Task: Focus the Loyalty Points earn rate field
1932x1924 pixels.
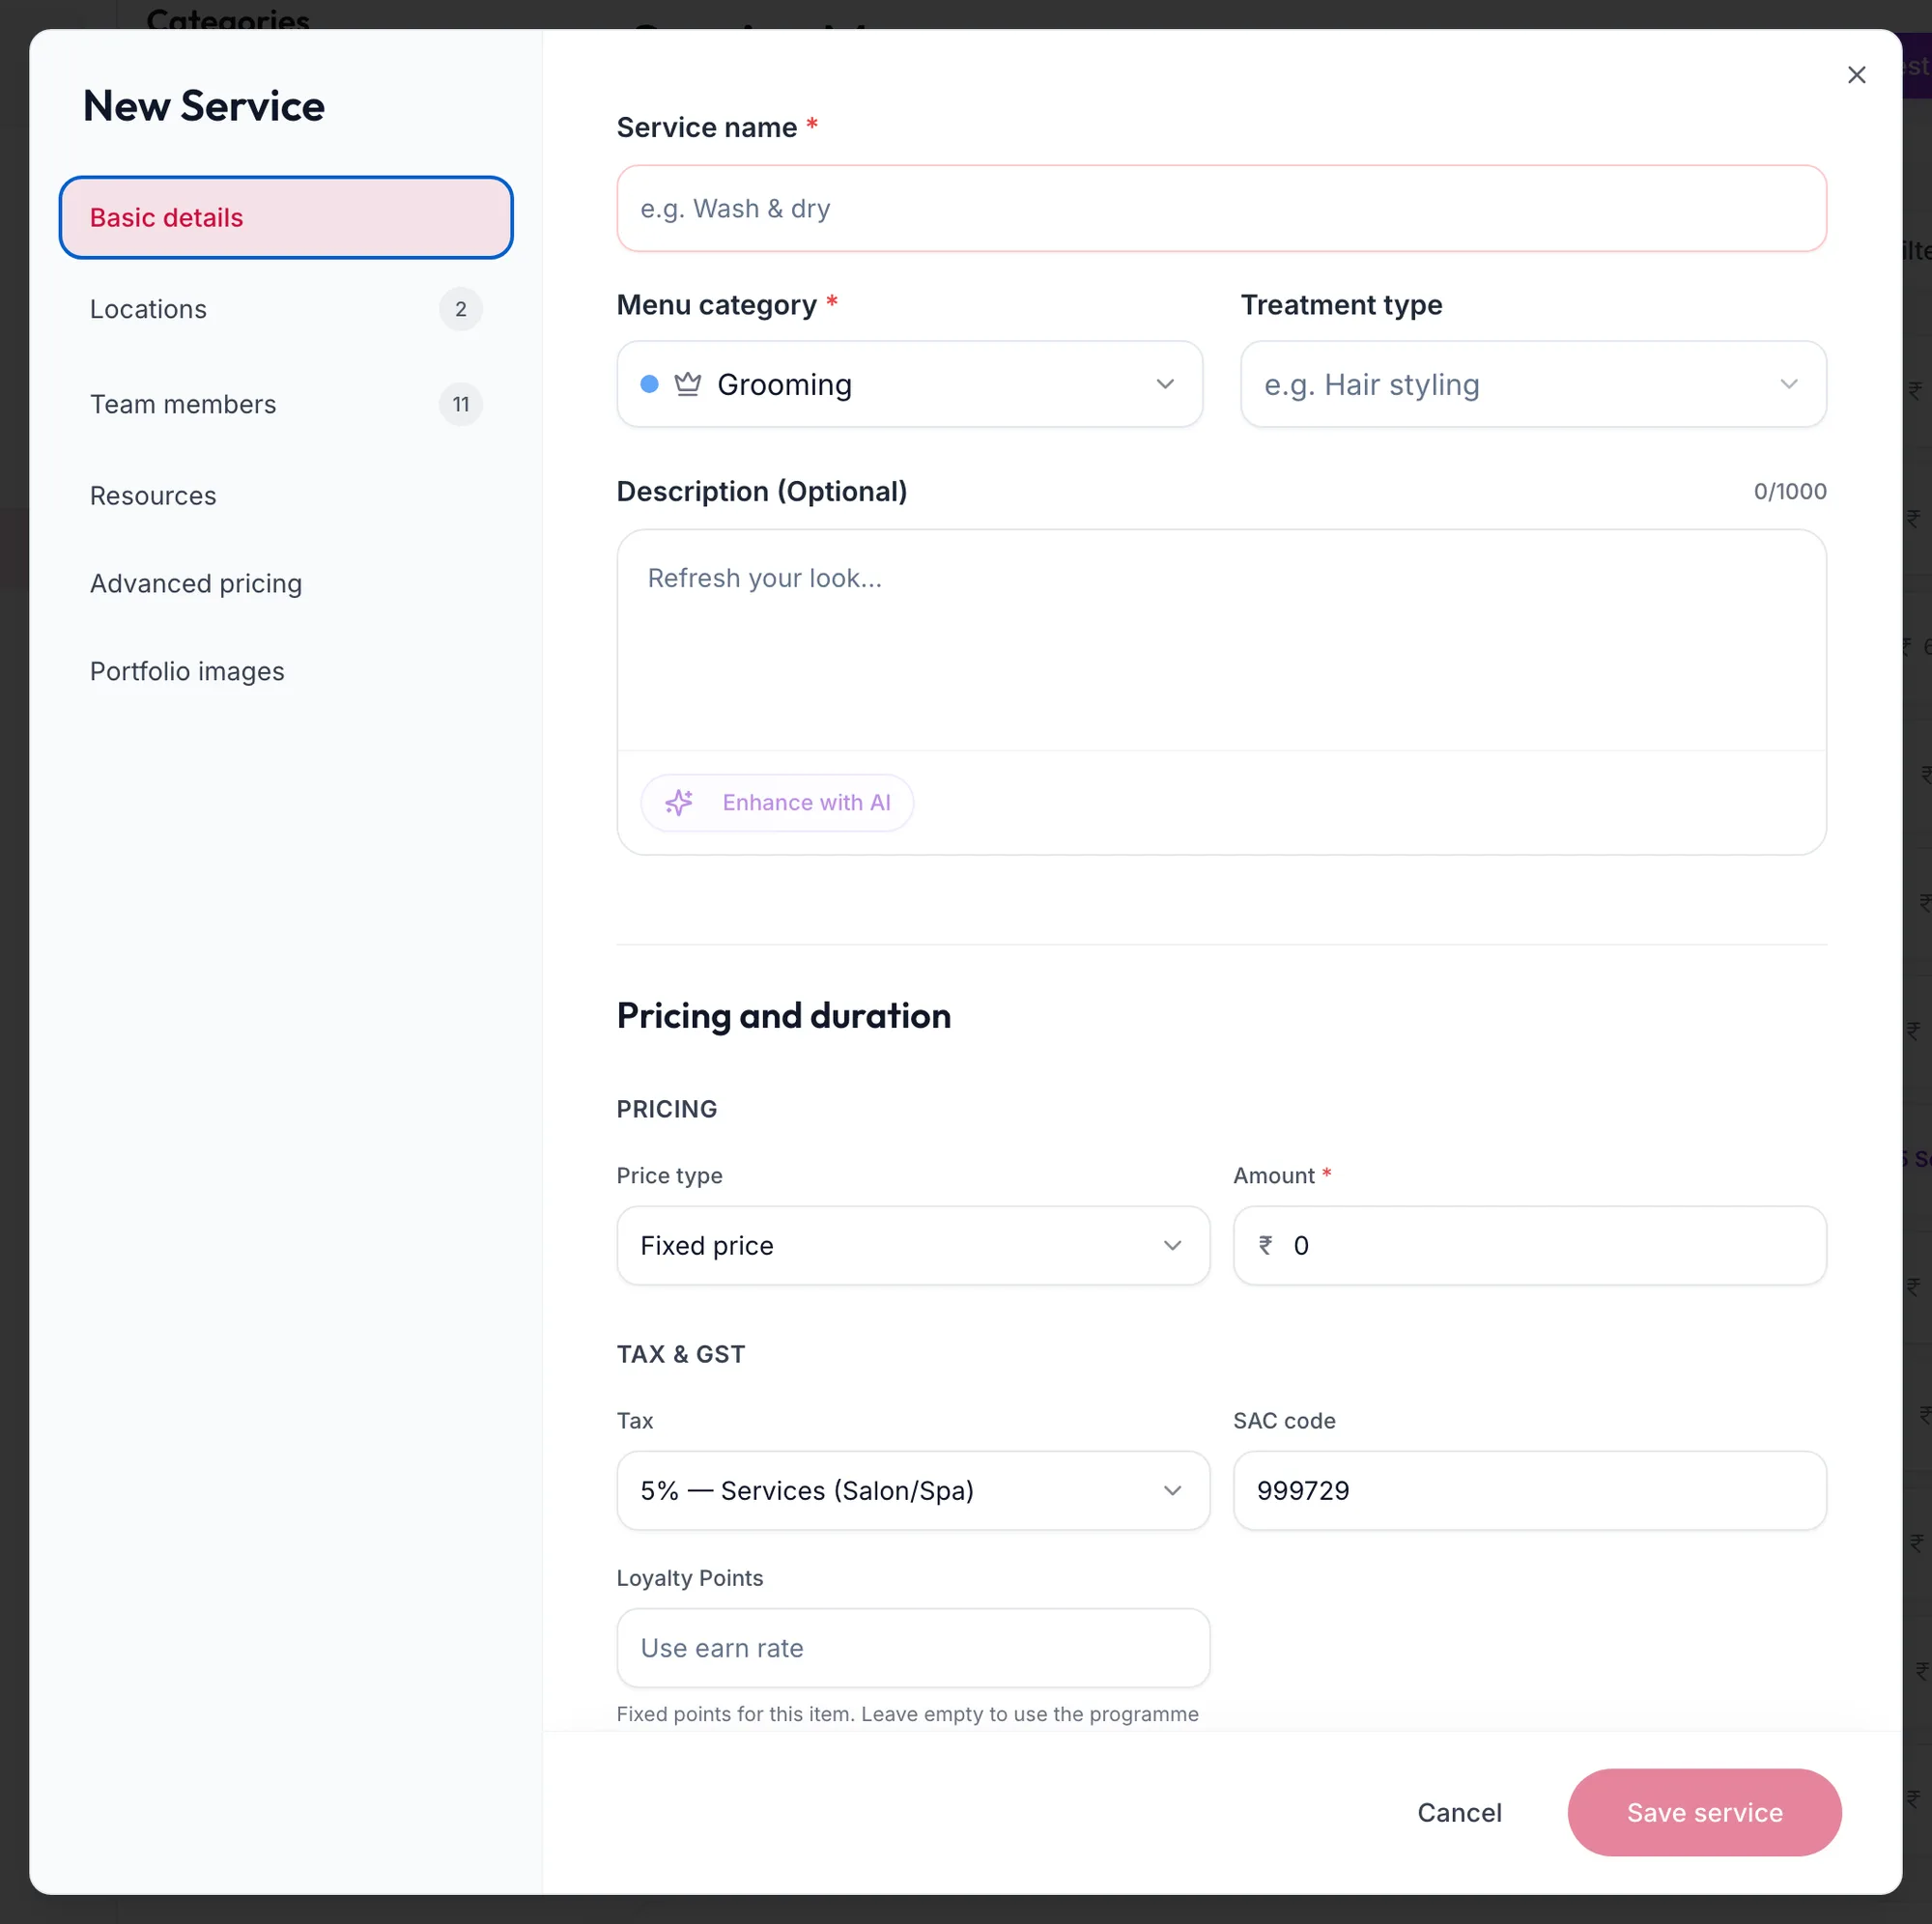Action: pyautogui.click(x=913, y=1647)
